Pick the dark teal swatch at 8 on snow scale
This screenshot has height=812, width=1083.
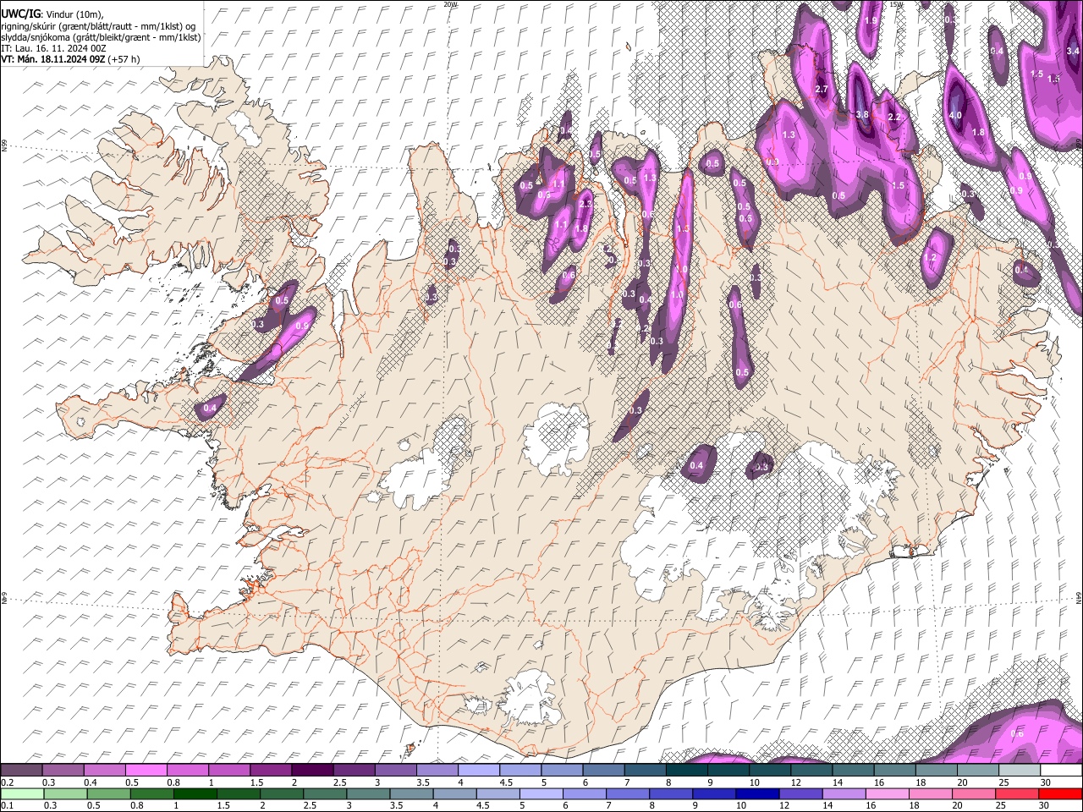click(x=686, y=771)
